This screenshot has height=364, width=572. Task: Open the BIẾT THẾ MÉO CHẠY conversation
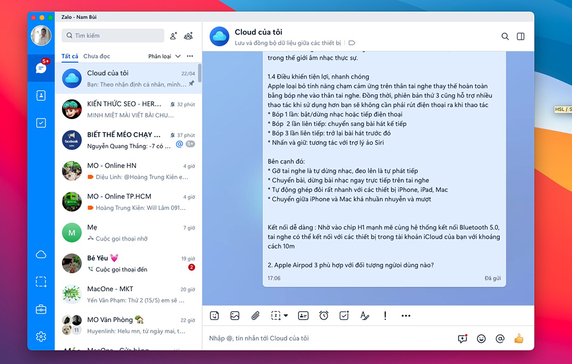pyautogui.click(x=128, y=140)
